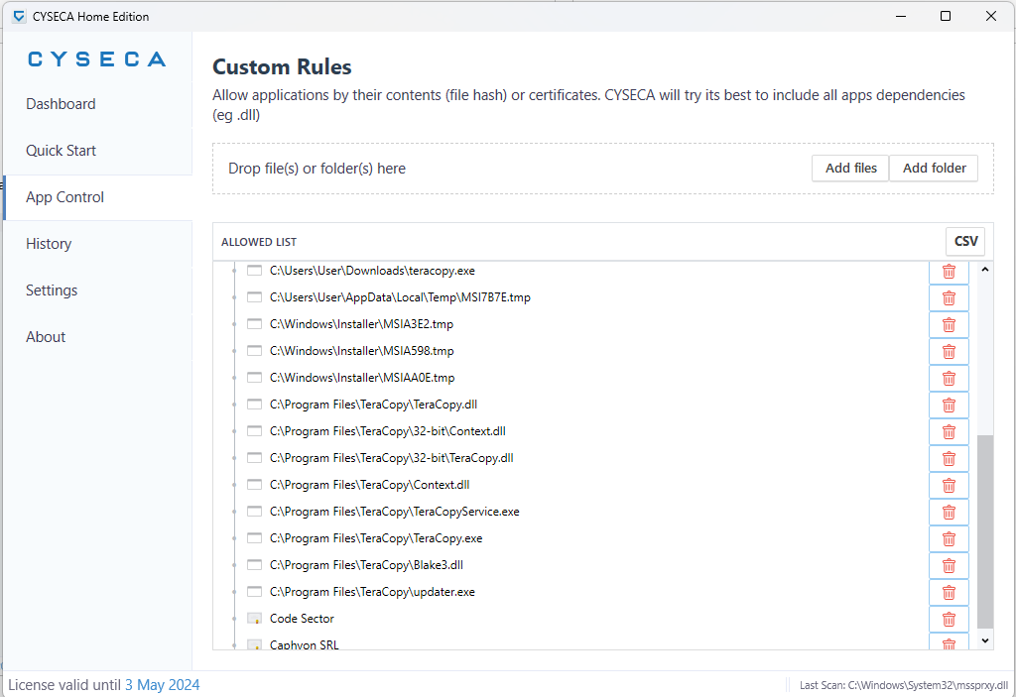The height and width of the screenshot is (697, 1016).
Task: Go to the Quick Start section
Action: (61, 151)
